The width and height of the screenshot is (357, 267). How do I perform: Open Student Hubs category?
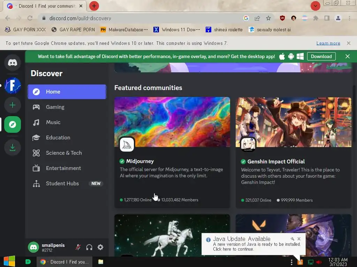click(x=67, y=184)
